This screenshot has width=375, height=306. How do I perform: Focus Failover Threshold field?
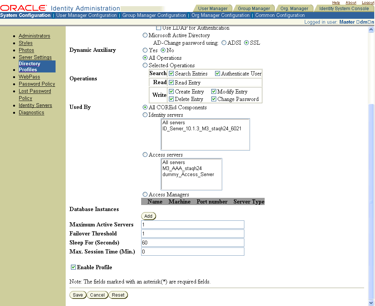click(193, 234)
